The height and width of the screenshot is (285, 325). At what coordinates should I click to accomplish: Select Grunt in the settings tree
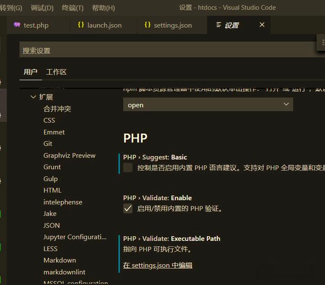point(52,167)
